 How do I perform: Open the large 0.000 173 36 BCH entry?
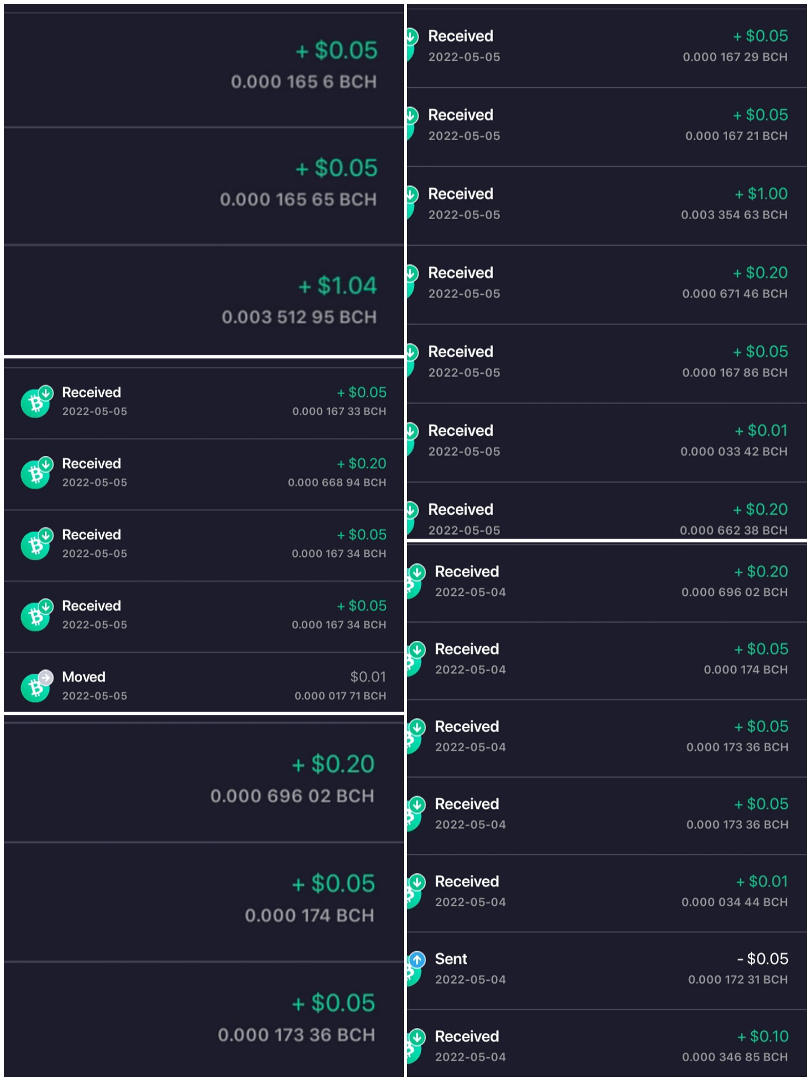pyautogui.click(x=204, y=1019)
